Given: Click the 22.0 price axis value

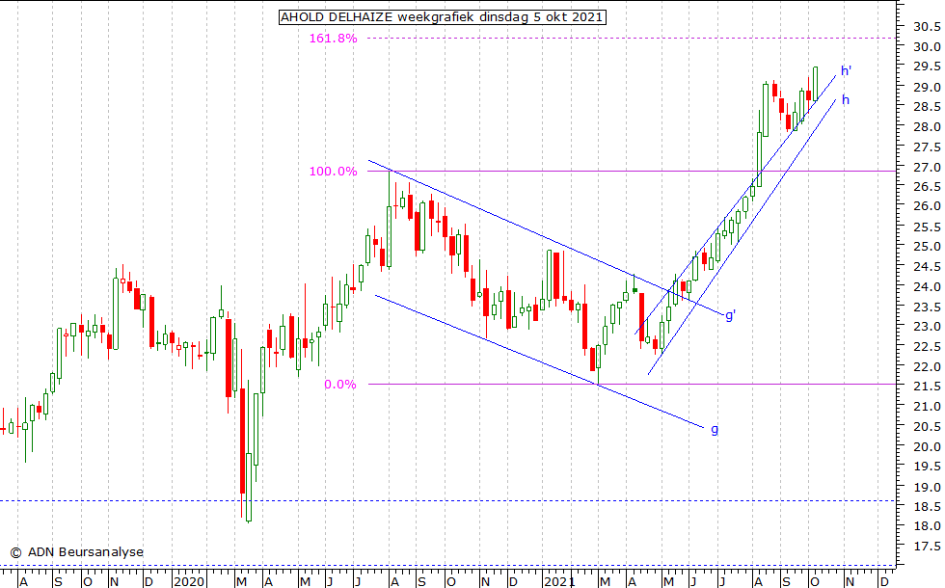Looking at the screenshot, I should pos(927,366).
